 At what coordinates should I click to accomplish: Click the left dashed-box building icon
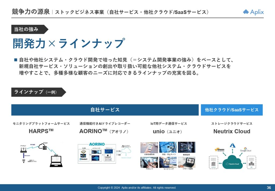(x=214, y=162)
